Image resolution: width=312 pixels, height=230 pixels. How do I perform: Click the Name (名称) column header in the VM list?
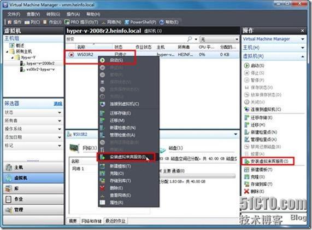point(81,47)
